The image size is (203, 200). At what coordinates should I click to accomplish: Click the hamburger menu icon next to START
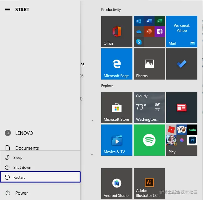pos(8,10)
